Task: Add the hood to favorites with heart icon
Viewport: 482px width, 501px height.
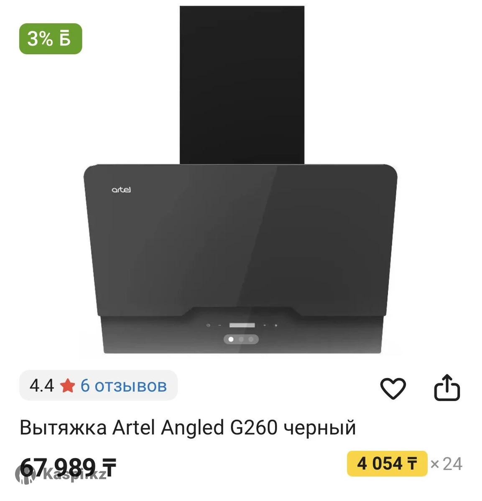Action: tap(393, 388)
